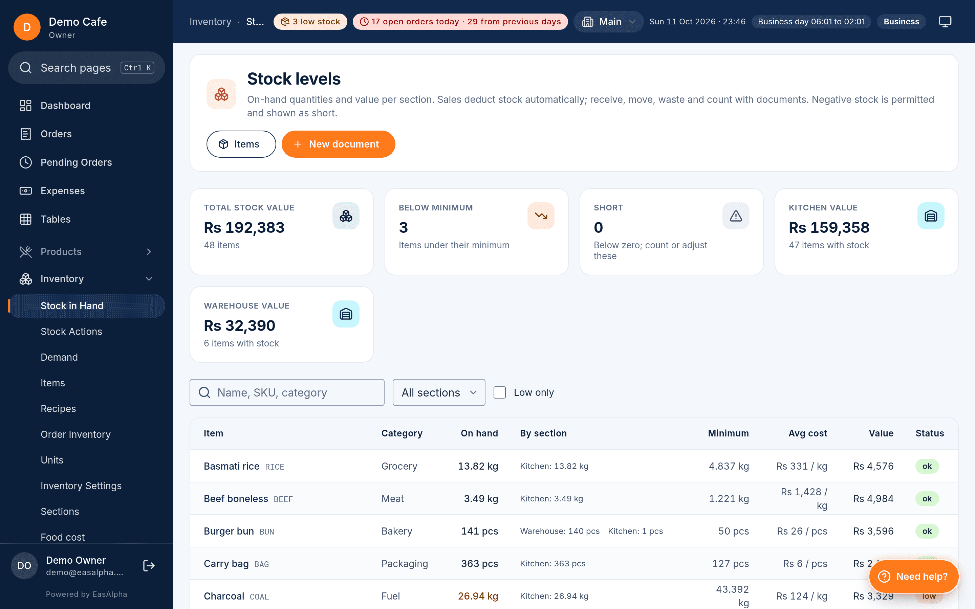The image size is (975, 609).
Task: Click the logout icon beside Demo Owner
Action: (149, 565)
